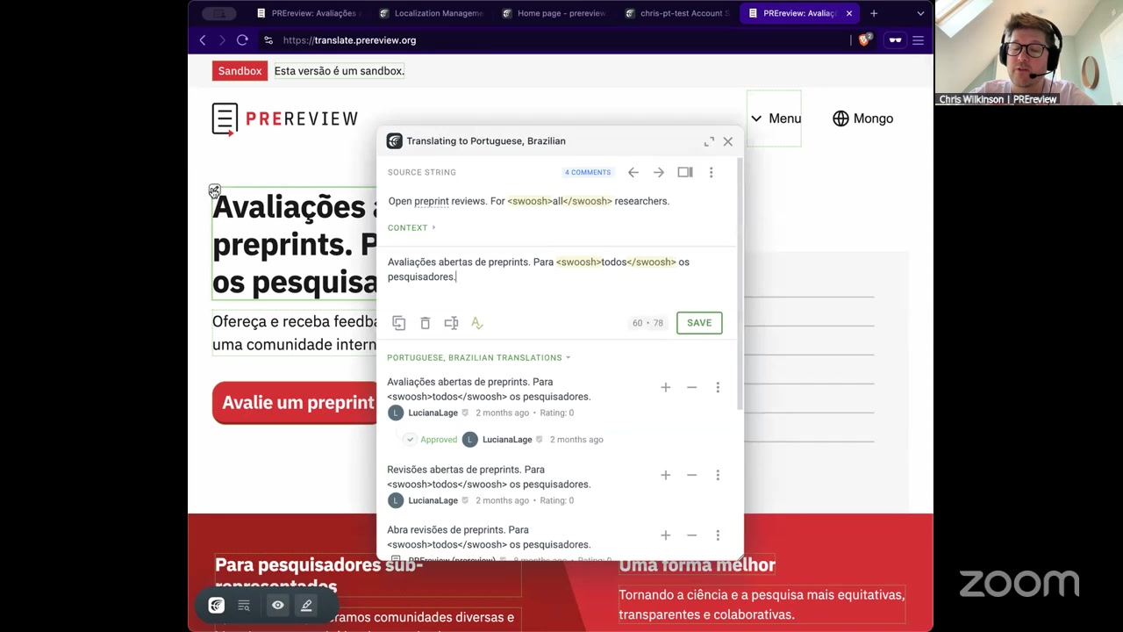Downvote the Revisões abertas translation
The width and height of the screenshot is (1123, 632).
pyautogui.click(x=691, y=475)
